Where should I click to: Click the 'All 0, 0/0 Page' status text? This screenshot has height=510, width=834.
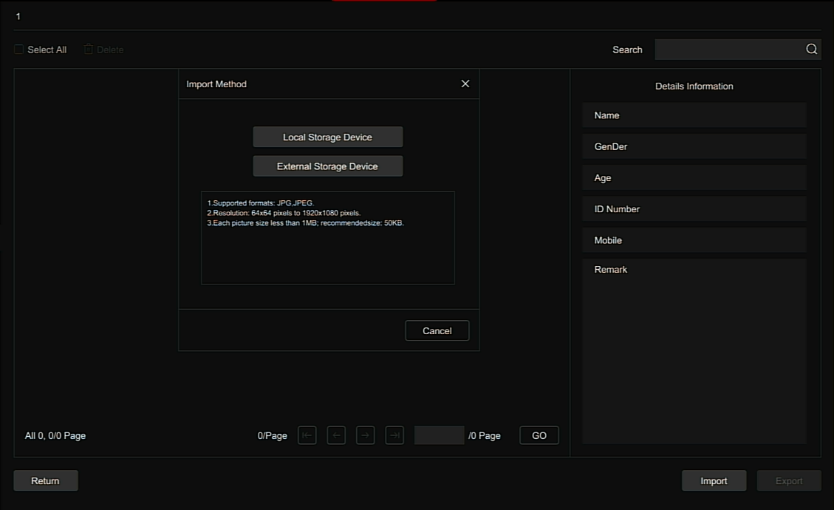(55, 435)
